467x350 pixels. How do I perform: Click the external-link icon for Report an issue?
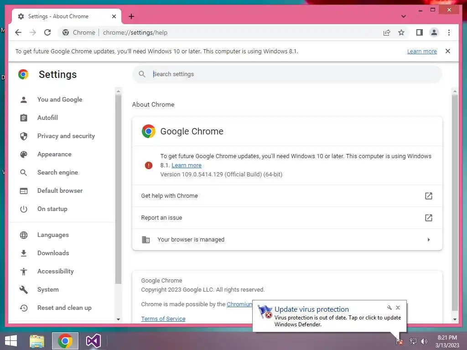coord(428,217)
